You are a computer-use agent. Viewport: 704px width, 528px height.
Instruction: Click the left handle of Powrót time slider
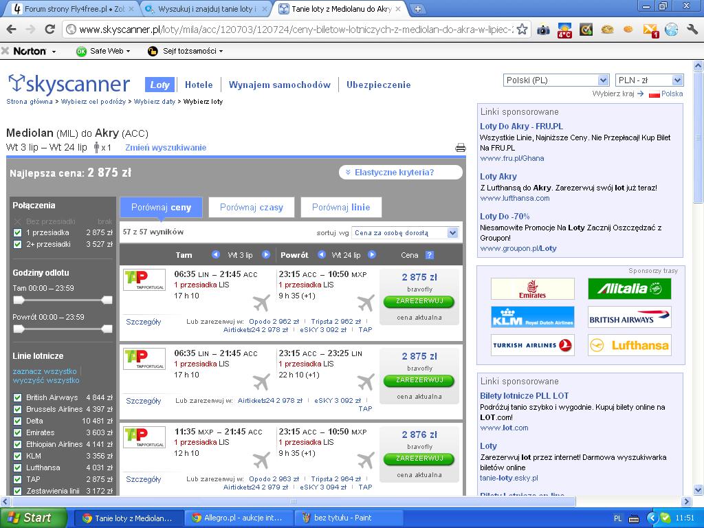coord(19,329)
